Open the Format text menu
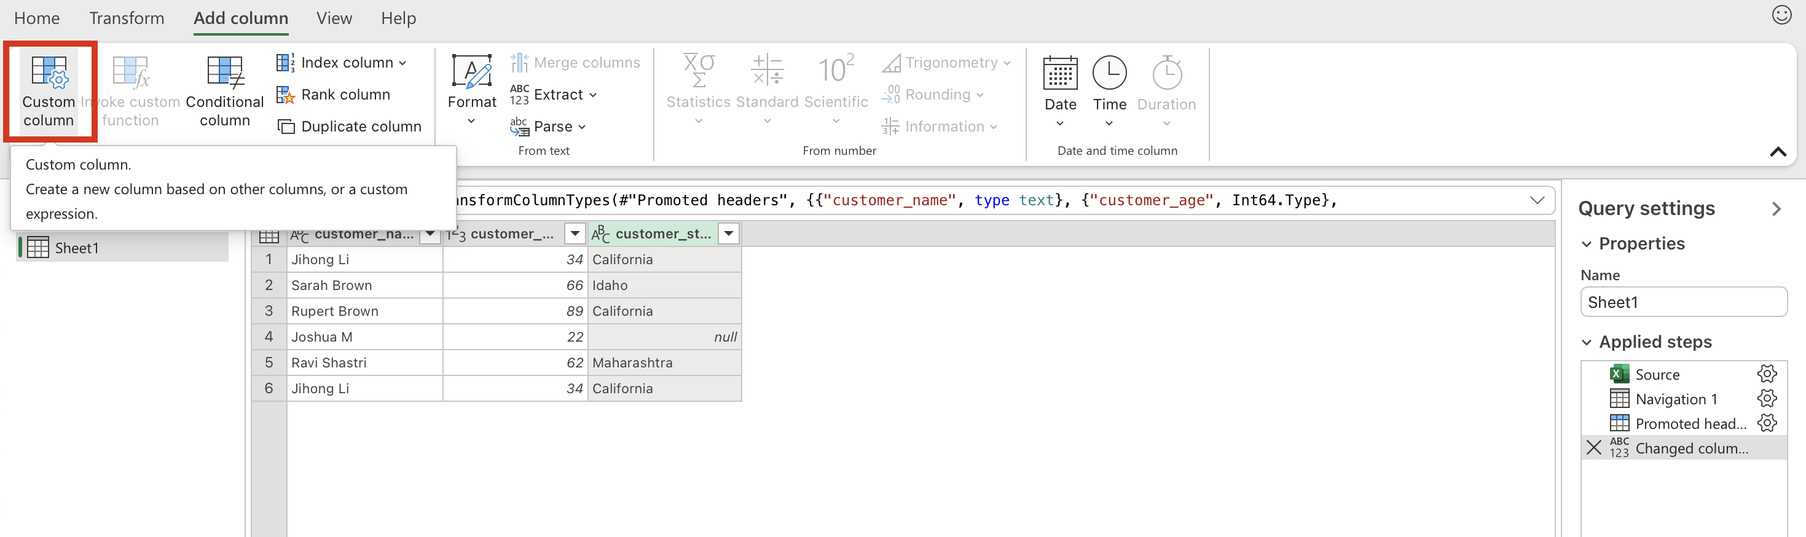The height and width of the screenshot is (537, 1806). (471, 91)
